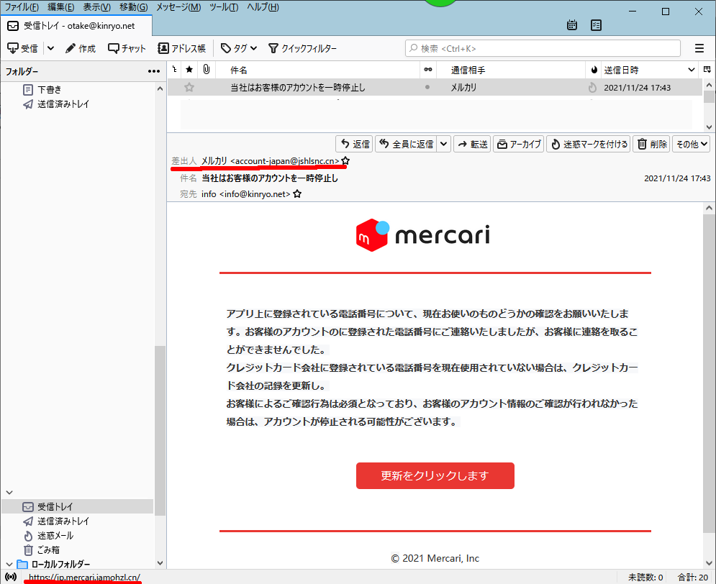Open the アドレス帳 address book
The image size is (716, 584).
coord(182,48)
